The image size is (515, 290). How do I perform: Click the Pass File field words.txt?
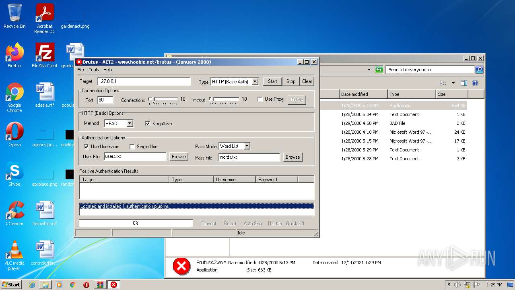pyautogui.click(x=249, y=157)
